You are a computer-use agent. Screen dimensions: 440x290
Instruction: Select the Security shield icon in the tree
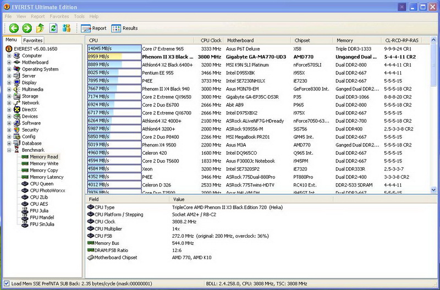pyautogui.click(x=17, y=130)
